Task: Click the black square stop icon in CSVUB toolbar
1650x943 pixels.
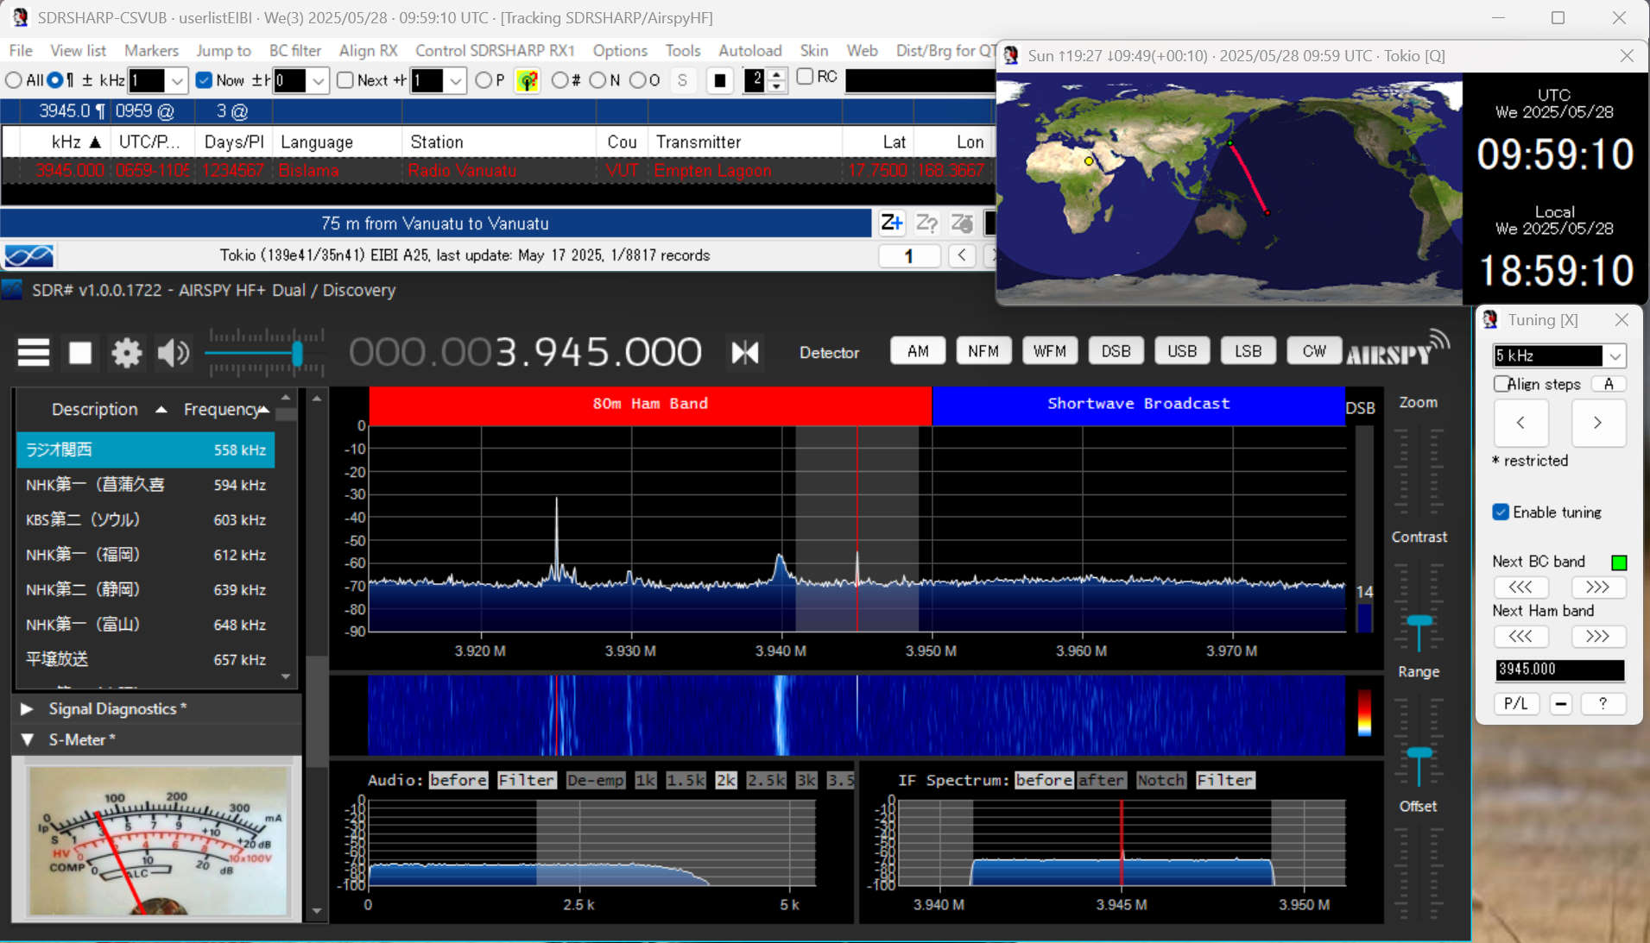Action: [x=719, y=80]
